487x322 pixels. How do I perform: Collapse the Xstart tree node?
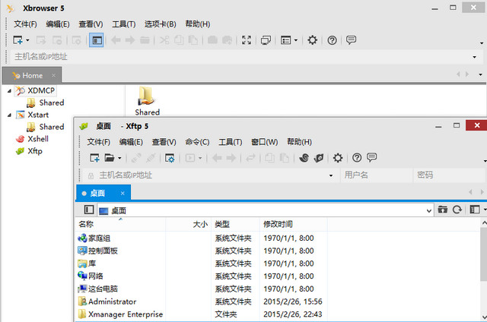(x=9, y=115)
